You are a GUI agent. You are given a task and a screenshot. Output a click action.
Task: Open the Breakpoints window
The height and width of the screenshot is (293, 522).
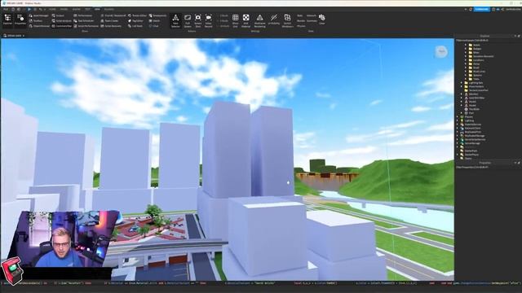157,15
